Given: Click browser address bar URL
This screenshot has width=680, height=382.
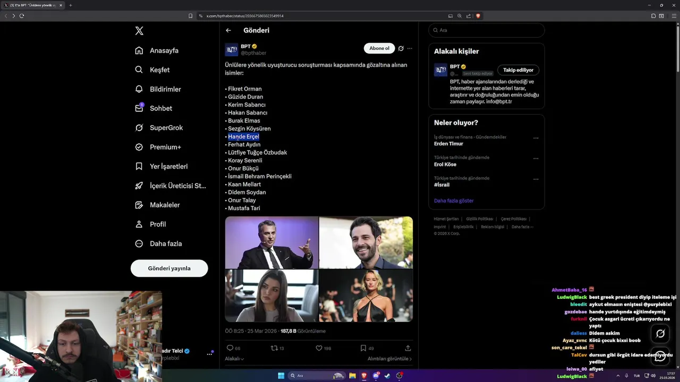Looking at the screenshot, I should pos(245,16).
